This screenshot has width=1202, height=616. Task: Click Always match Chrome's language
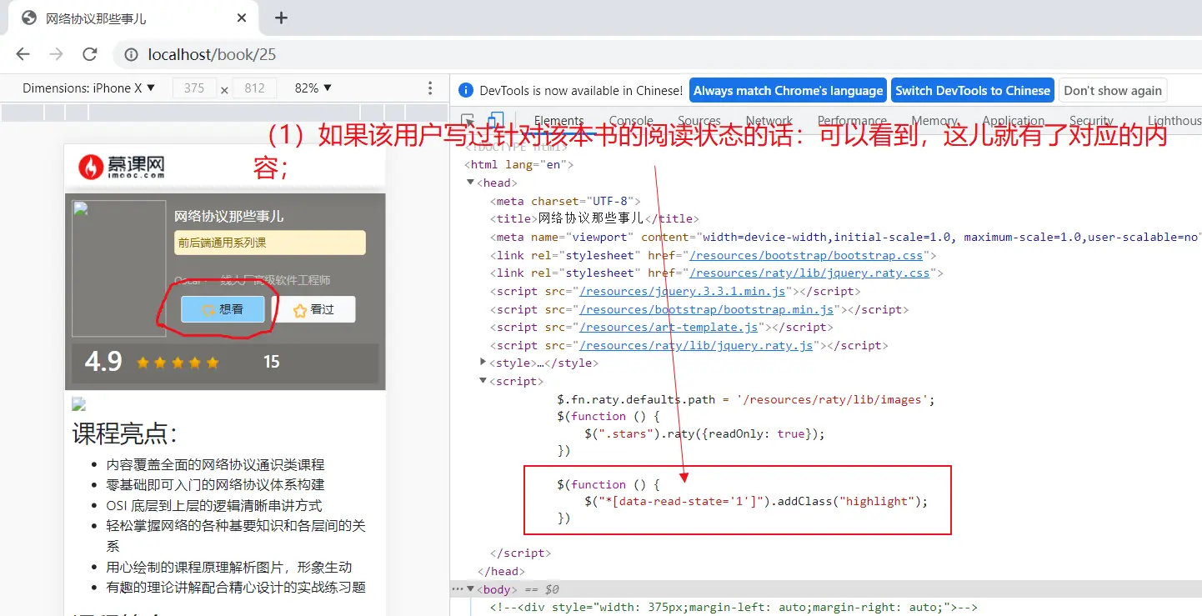point(788,91)
